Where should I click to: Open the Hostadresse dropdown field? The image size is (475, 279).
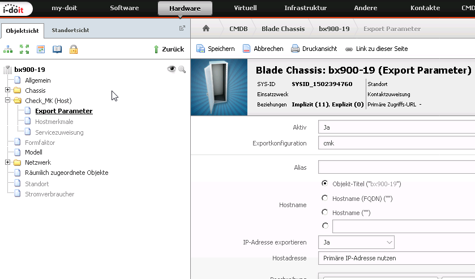pos(396,258)
